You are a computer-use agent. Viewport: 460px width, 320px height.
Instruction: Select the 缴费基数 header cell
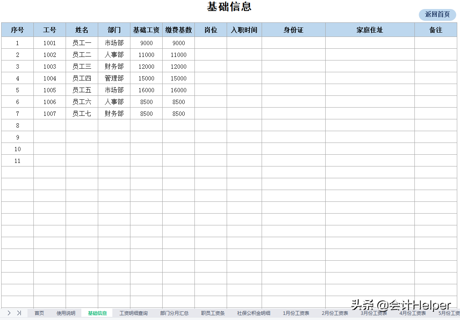tap(179, 30)
